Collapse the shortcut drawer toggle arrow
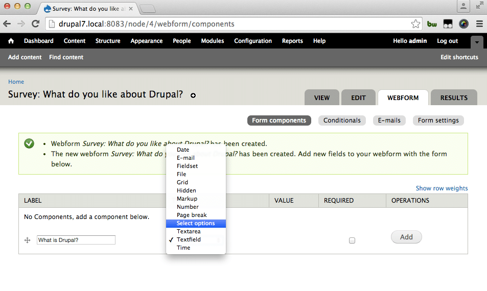The width and height of the screenshot is (487, 291). click(477, 42)
